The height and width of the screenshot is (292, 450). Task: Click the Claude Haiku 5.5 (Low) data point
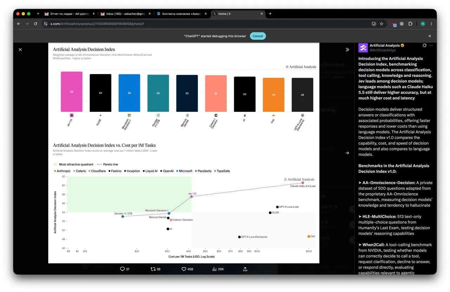[303, 183]
